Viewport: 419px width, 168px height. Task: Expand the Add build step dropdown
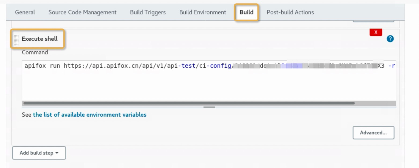(x=39, y=153)
